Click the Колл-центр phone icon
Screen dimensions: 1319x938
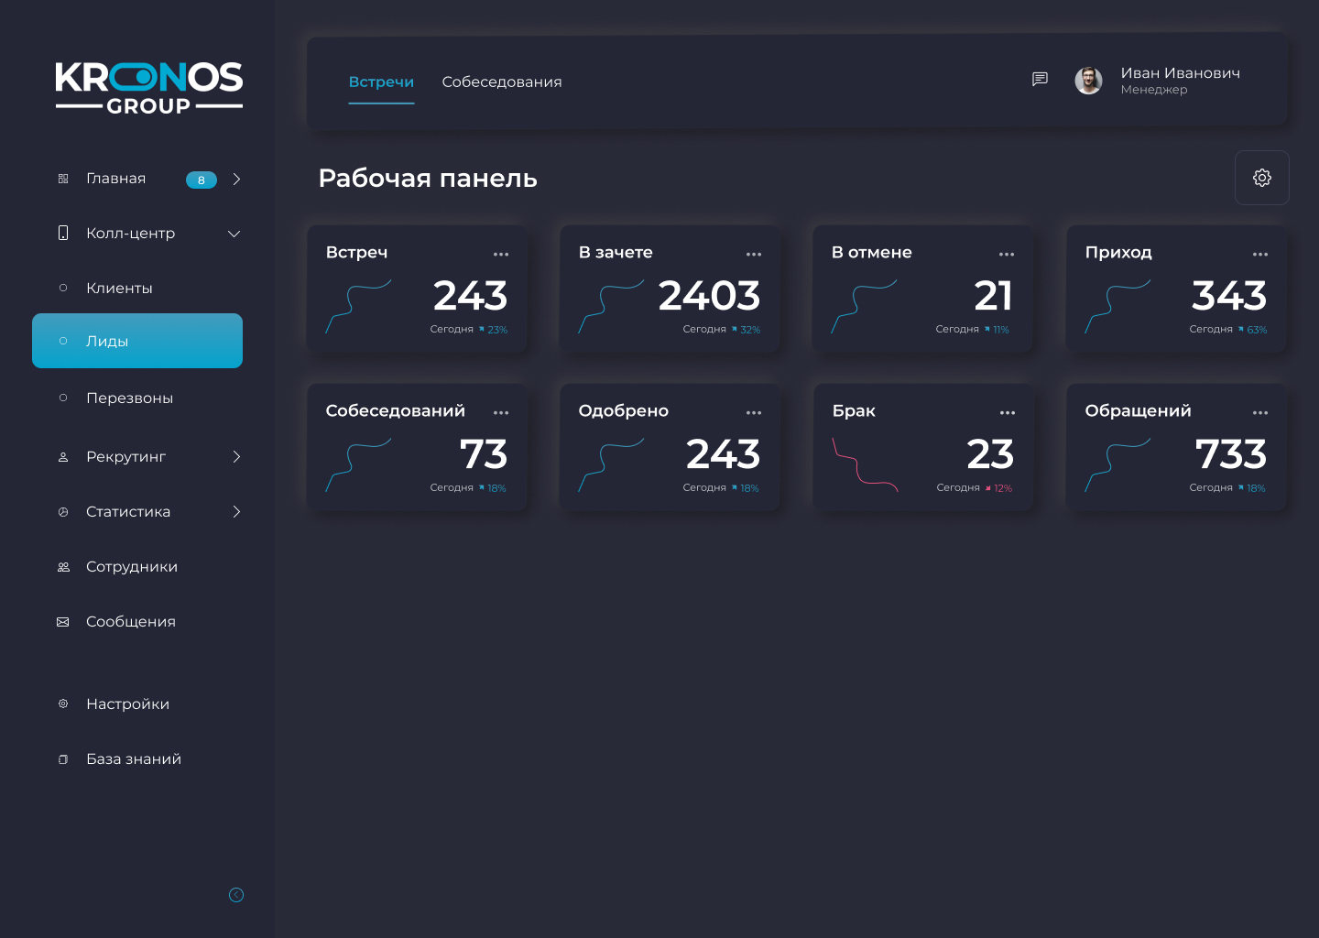point(63,233)
